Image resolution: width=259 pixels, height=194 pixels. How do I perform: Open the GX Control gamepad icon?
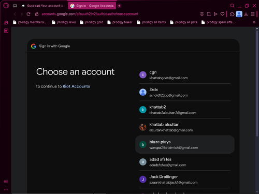point(15,6)
